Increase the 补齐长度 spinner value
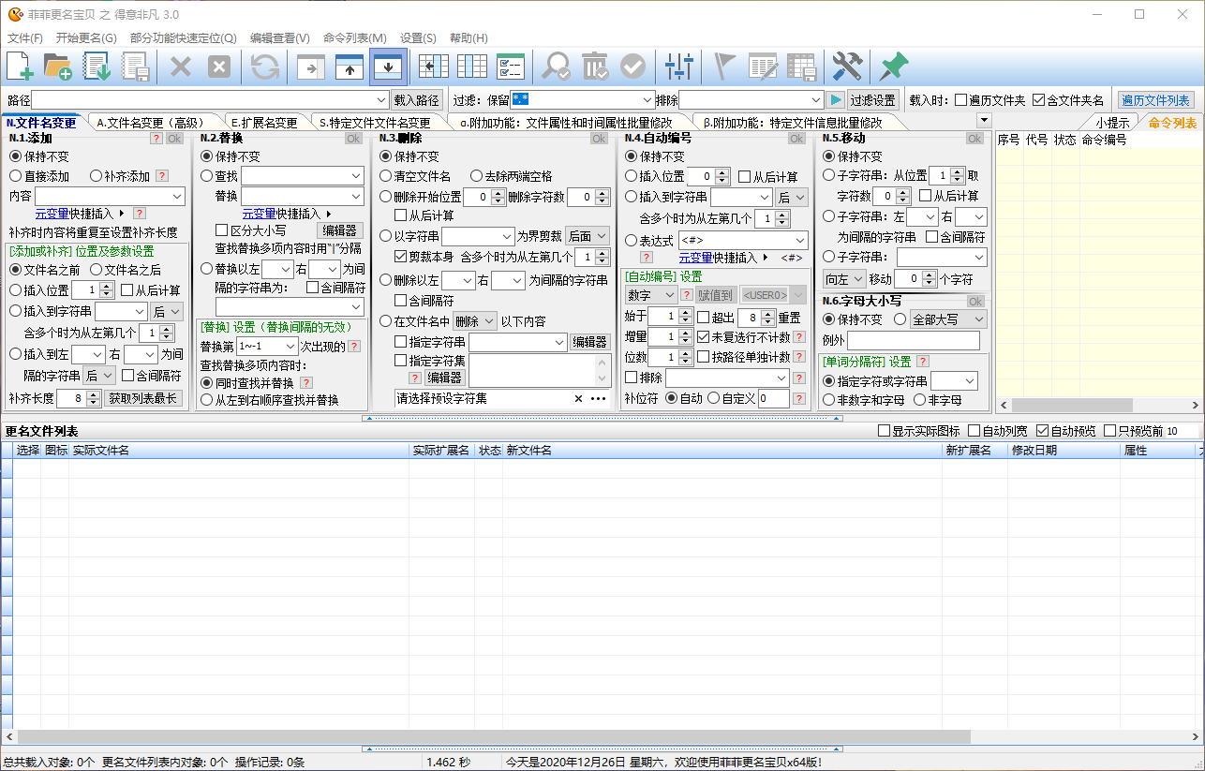This screenshot has width=1205, height=771. (94, 394)
